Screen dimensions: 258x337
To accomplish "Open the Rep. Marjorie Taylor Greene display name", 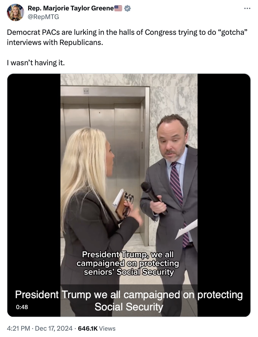I will pos(71,8).
